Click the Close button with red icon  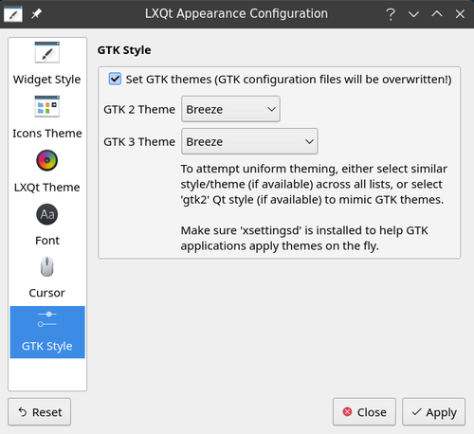364,412
